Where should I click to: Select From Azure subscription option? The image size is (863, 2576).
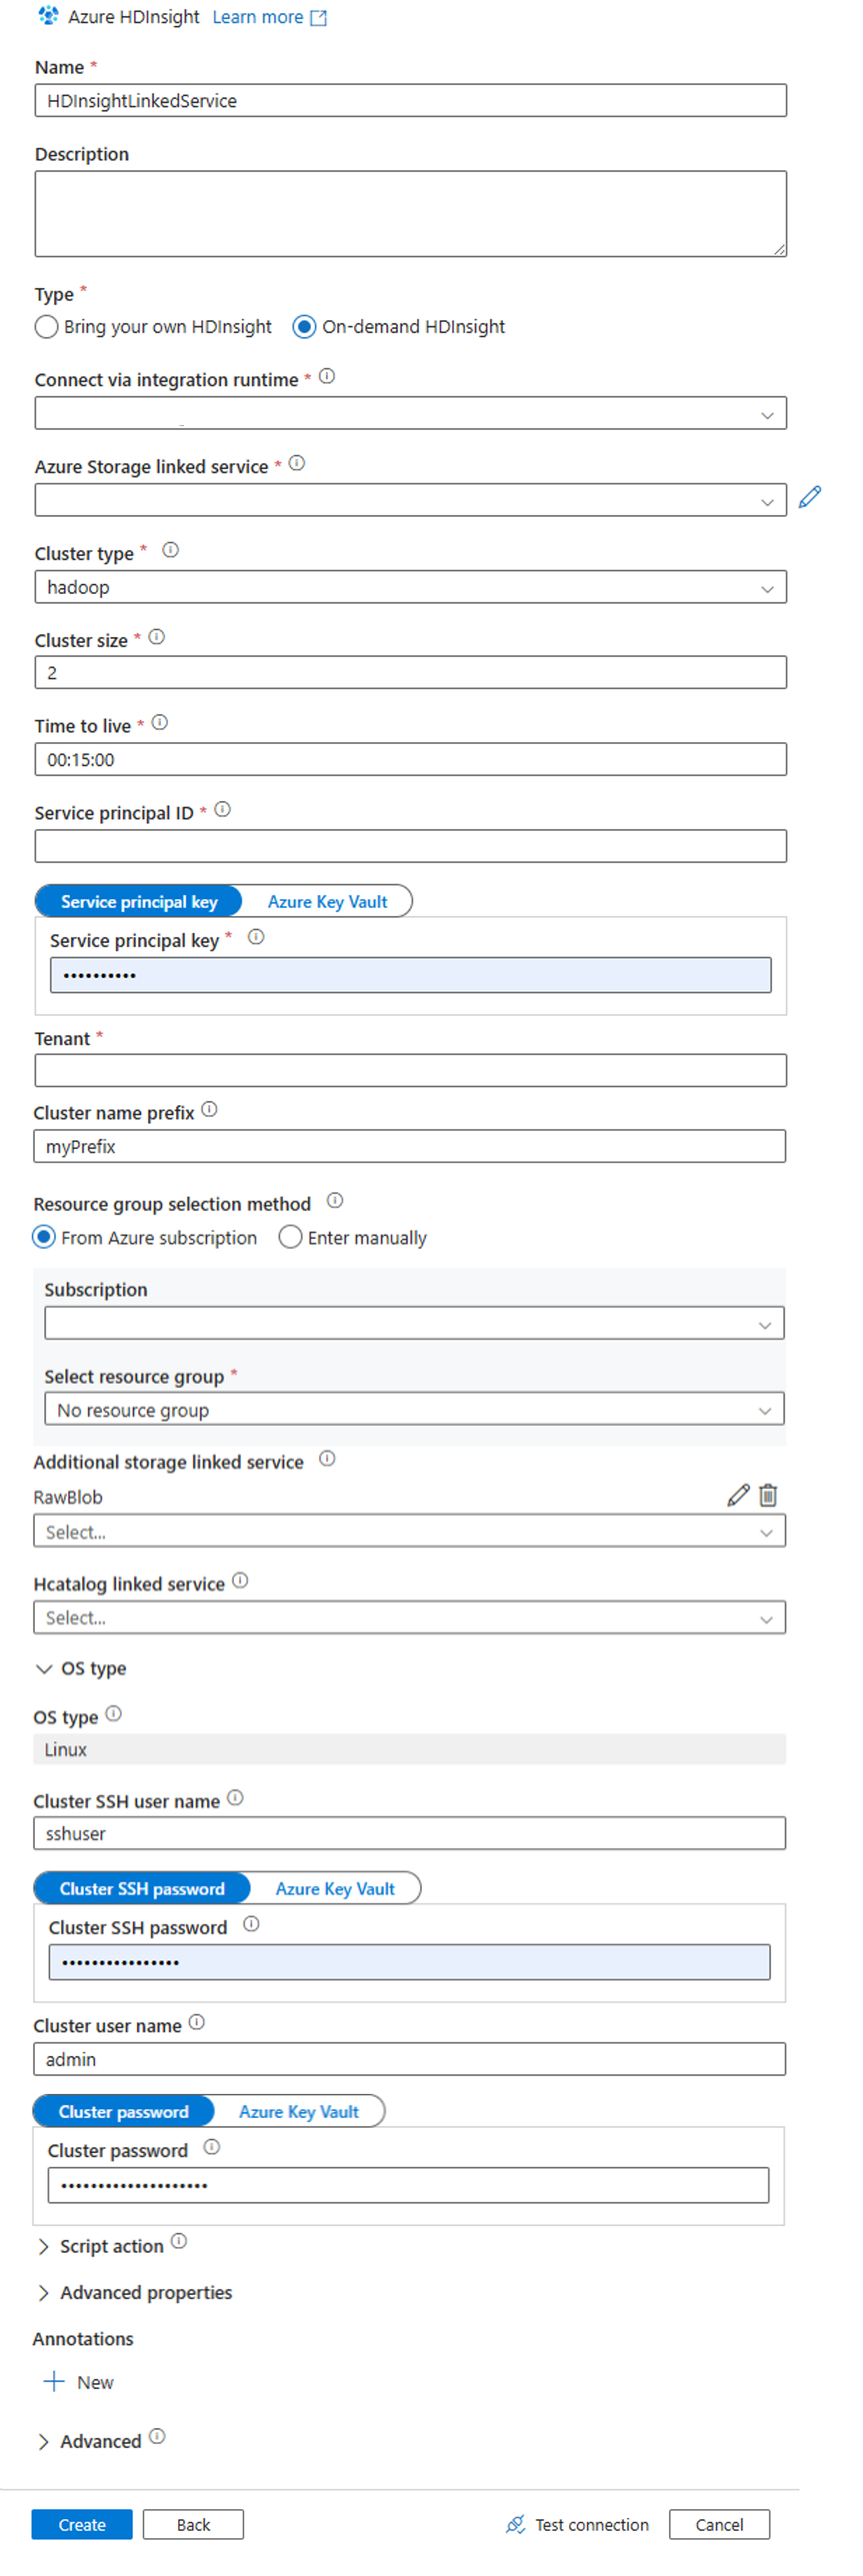(44, 1237)
